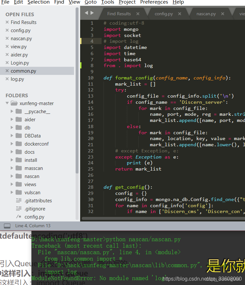
Task: Open .gitattributes in the folder tree
Action: (x=38, y=201)
